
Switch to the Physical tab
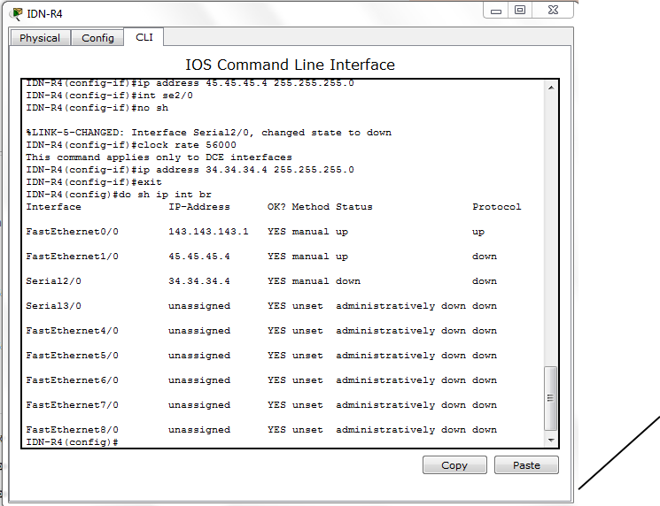click(x=40, y=38)
